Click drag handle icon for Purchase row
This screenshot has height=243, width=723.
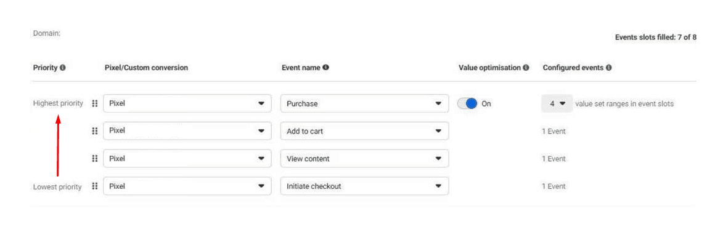click(x=94, y=103)
